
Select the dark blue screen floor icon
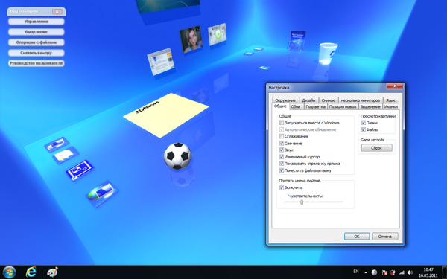point(80,170)
